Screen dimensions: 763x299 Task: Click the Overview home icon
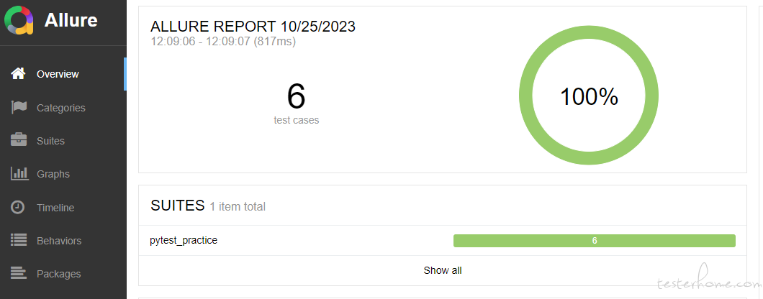pos(19,74)
